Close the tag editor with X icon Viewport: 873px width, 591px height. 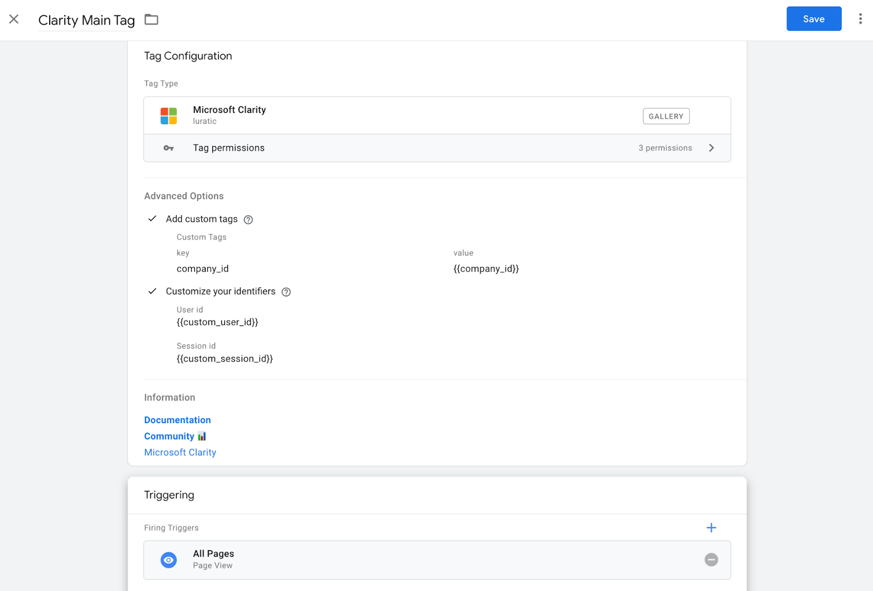tap(14, 19)
